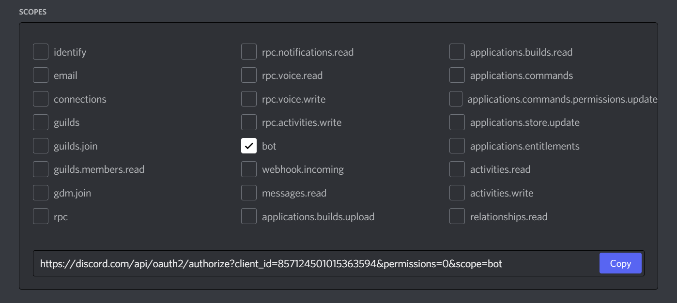Check the rpc.activities.write scope
Image resolution: width=677 pixels, height=303 pixels.
coord(249,122)
